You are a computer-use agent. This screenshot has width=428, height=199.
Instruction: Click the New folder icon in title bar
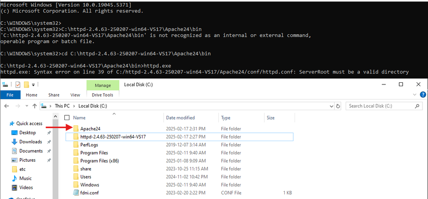click(26, 84)
